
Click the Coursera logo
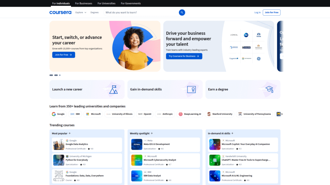(60, 12)
